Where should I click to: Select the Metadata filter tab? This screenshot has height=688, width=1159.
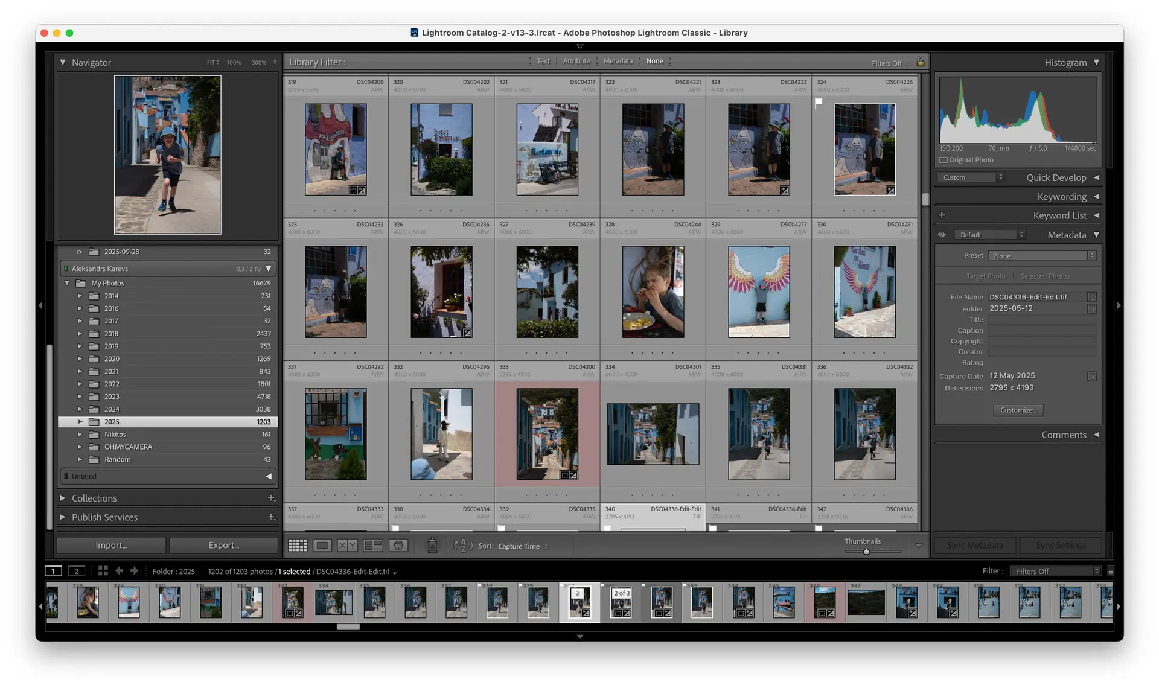(618, 61)
